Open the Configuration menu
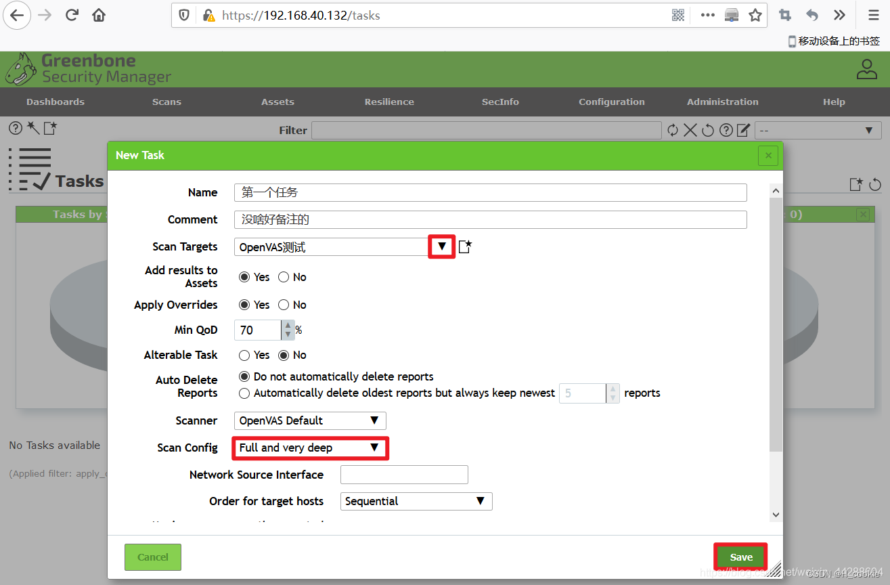 [x=612, y=102]
